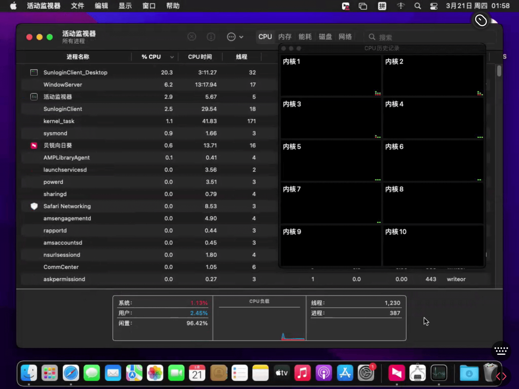Open Mail from the Dock

(113, 373)
